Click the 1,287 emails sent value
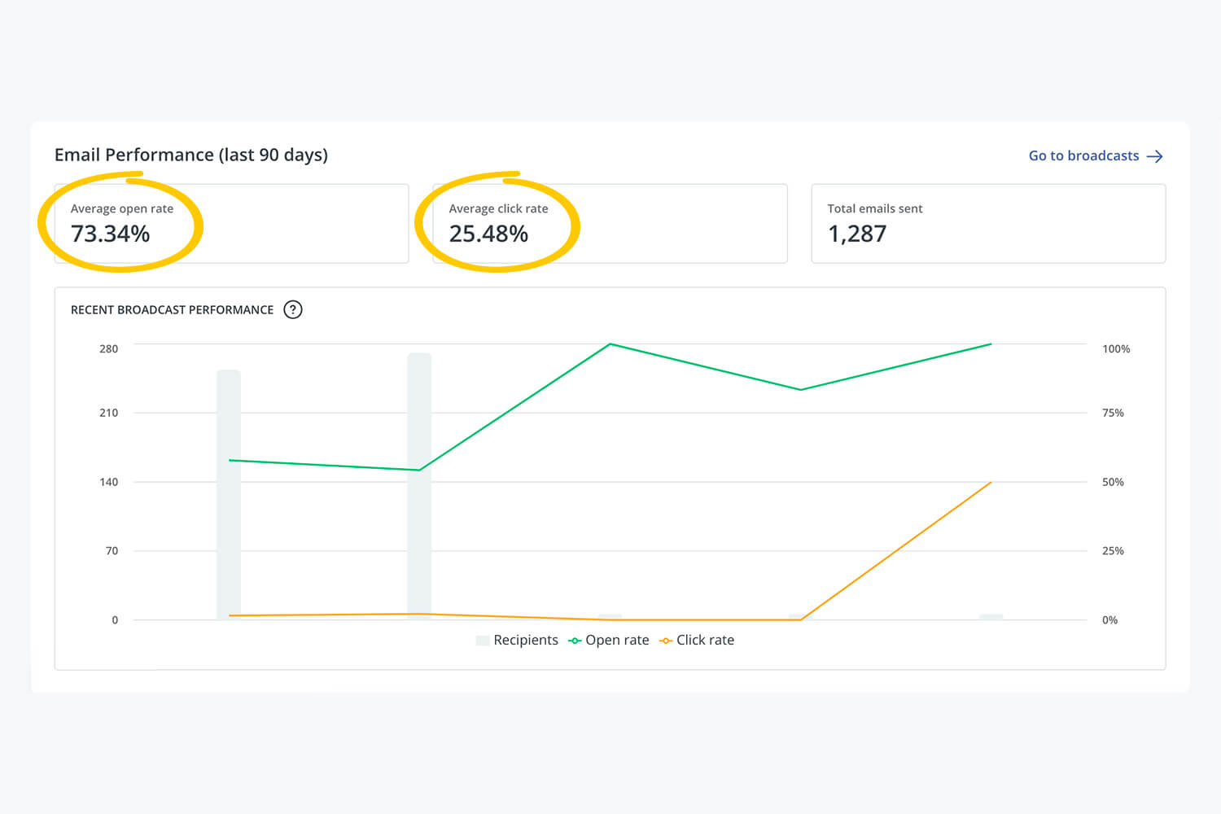 coord(857,234)
